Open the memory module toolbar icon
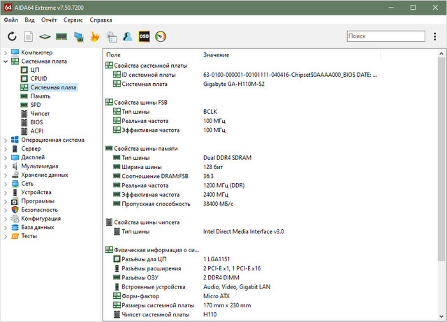Image resolution: width=447 pixels, height=322 pixels. 61,36
